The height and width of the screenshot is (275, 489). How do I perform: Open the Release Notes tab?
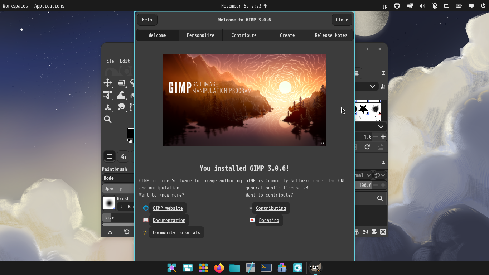(331, 35)
